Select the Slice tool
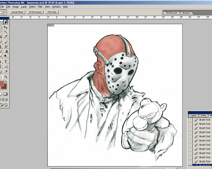The width and height of the screenshot is (212, 169). click(5, 37)
